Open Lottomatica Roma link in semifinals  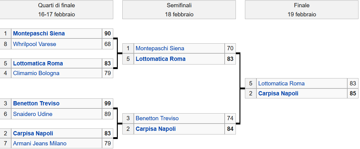[160, 59]
